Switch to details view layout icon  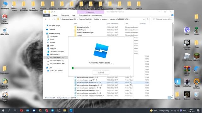point(169,98)
